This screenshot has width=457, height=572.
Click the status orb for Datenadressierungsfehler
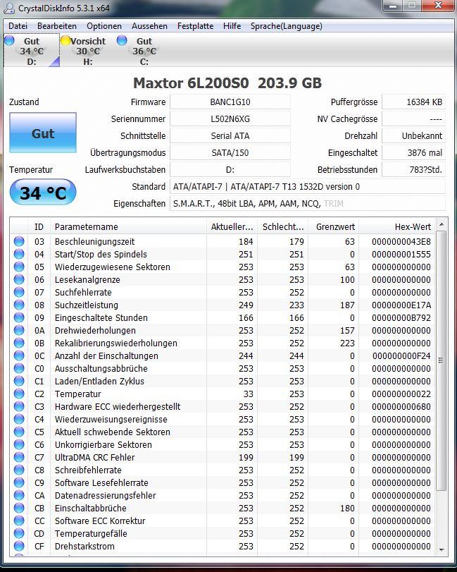[19, 495]
